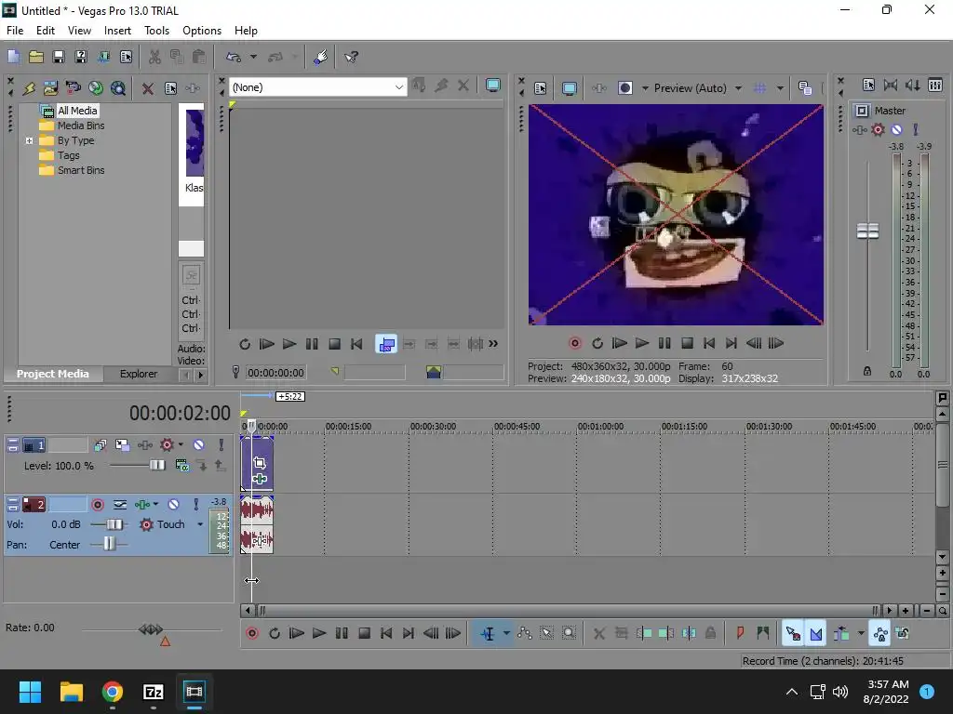Click the Undo arrow icon
Viewport: 953px width, 714px height.
coord(234,57)
